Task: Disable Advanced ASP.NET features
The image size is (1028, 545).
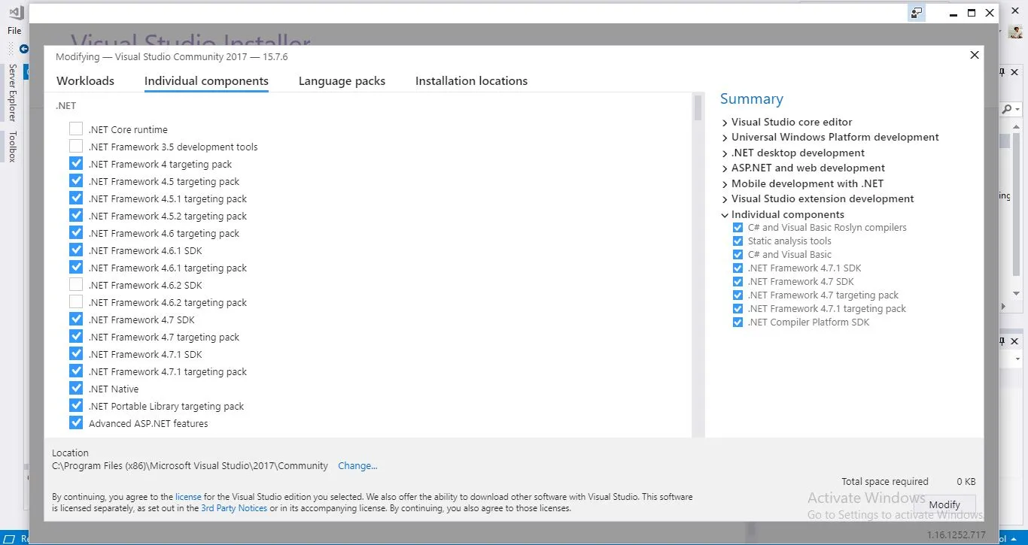Action: pos(76,423)
